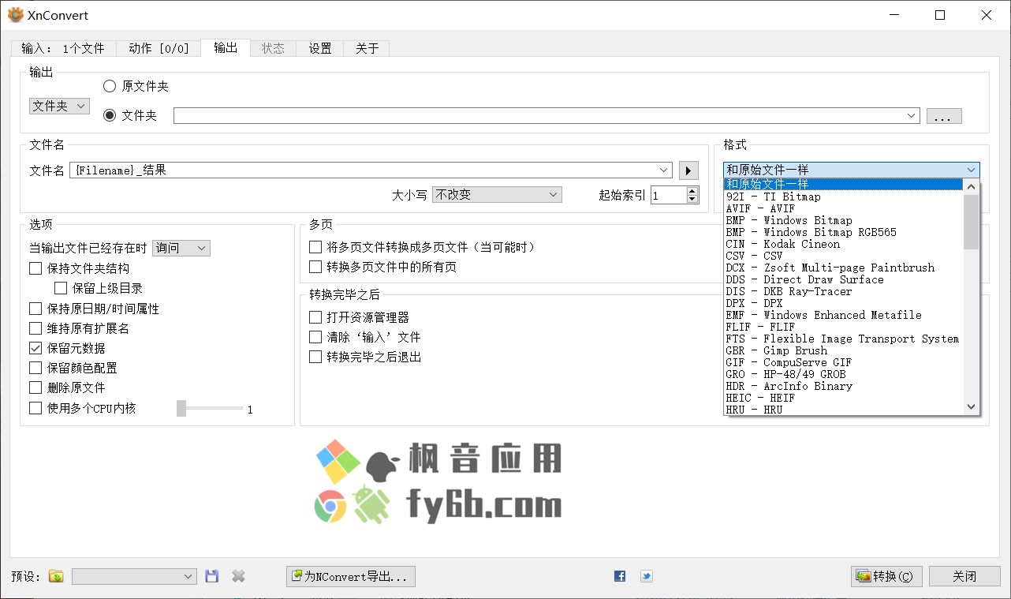Switch to the 输入: 1个文件 tab
The width and height of the screenshot is (1011, 599).
(63, 48)
